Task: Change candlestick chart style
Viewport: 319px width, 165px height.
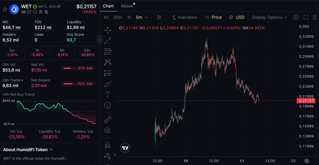Action: (159, 17)
